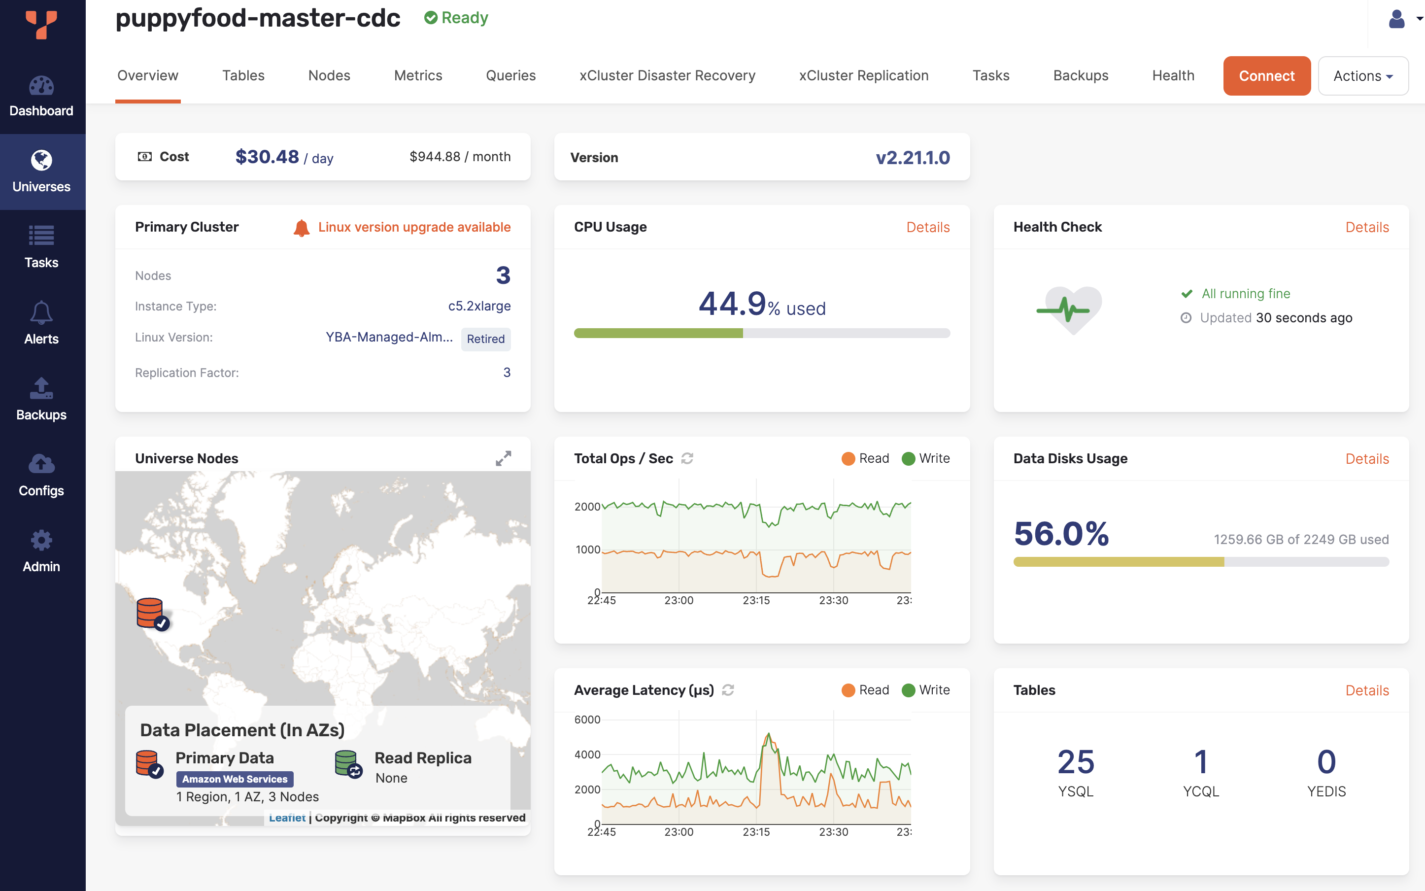This screenshot has height=891, width=1425.
Task: Refresh the Total Ops / Sec chart
Action: click(x=687, y=458)
